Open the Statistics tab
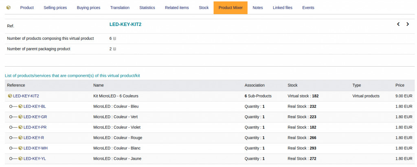 [x=147, y=8]
